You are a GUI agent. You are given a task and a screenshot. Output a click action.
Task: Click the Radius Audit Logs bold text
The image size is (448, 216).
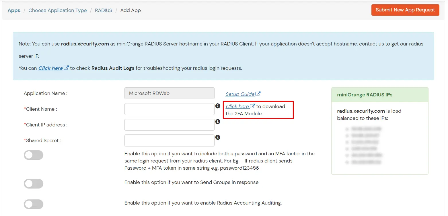click(113, 68)
